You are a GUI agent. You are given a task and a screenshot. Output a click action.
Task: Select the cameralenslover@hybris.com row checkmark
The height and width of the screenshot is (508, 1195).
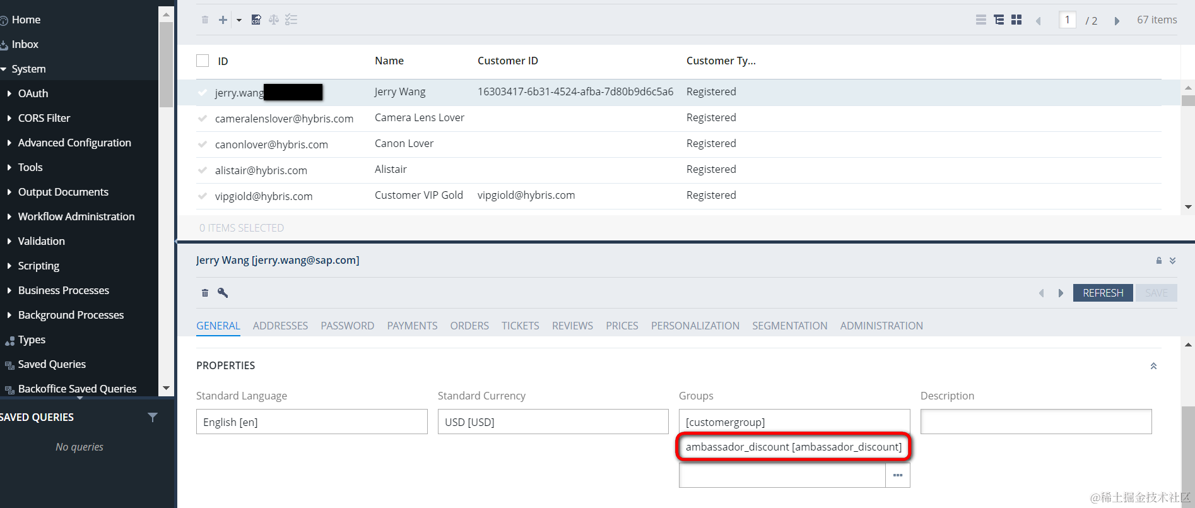[203, 119]
